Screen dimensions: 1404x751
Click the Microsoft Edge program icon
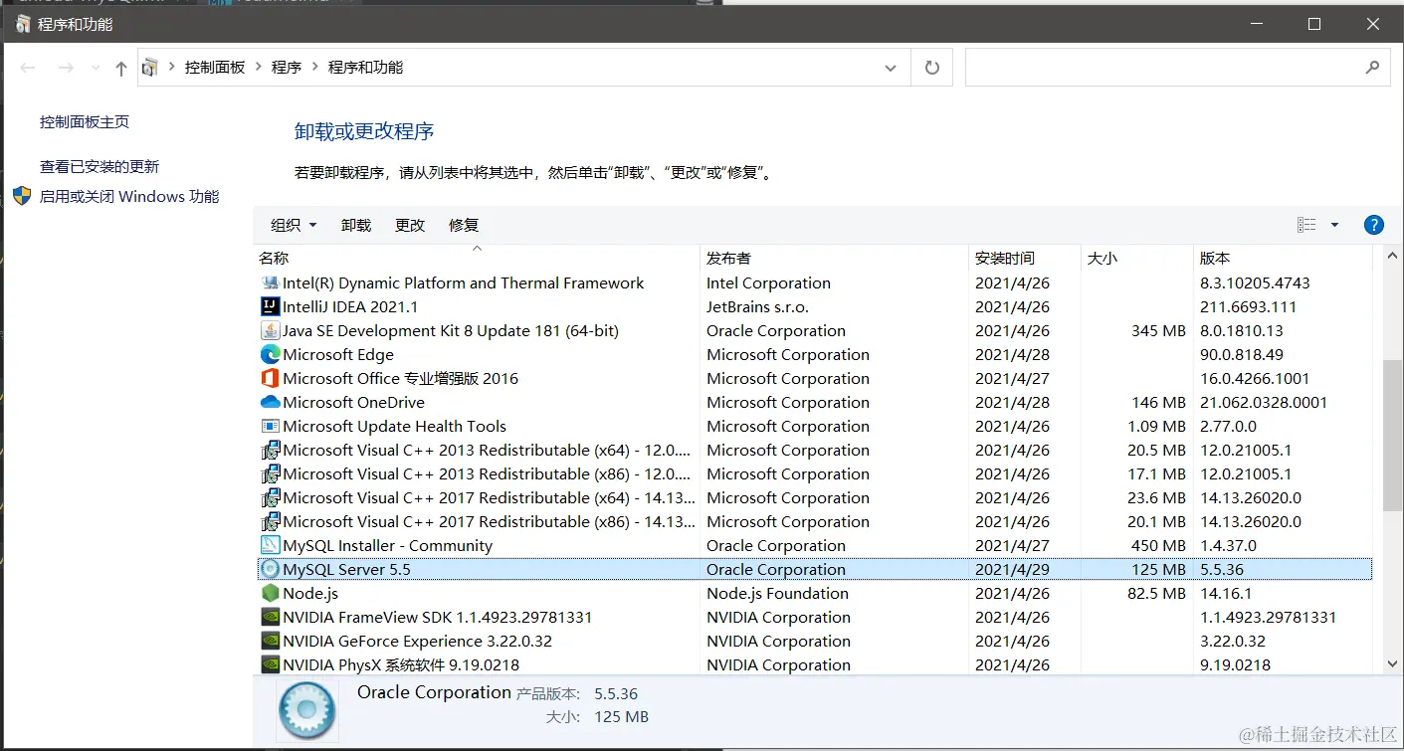(270, 354)
